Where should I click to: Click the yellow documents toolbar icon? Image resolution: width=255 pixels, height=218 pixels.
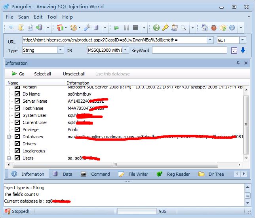[x=21, y=28]
